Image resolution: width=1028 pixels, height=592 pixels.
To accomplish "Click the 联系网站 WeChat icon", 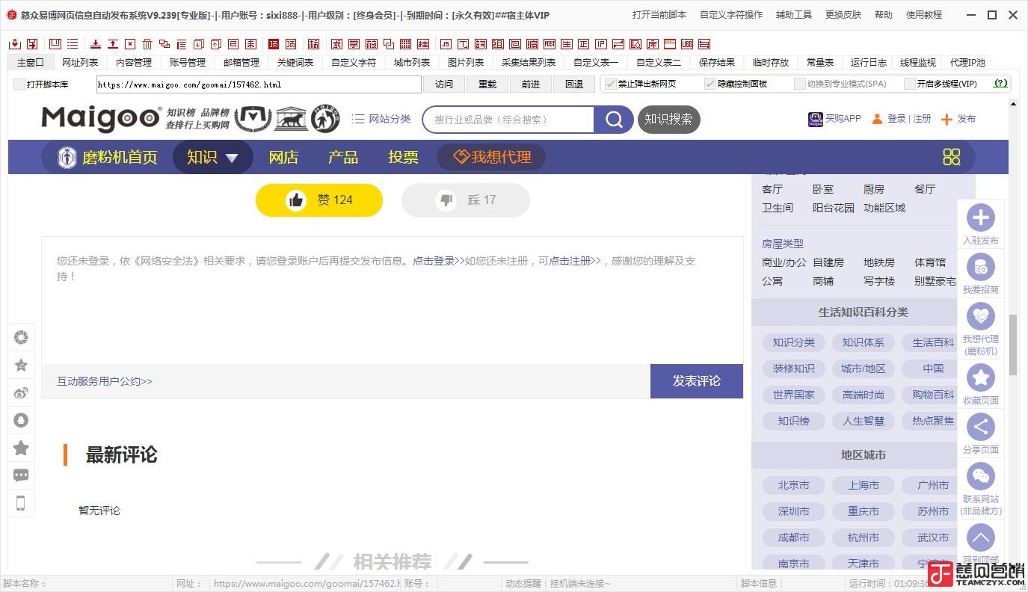I will [981, 476].
